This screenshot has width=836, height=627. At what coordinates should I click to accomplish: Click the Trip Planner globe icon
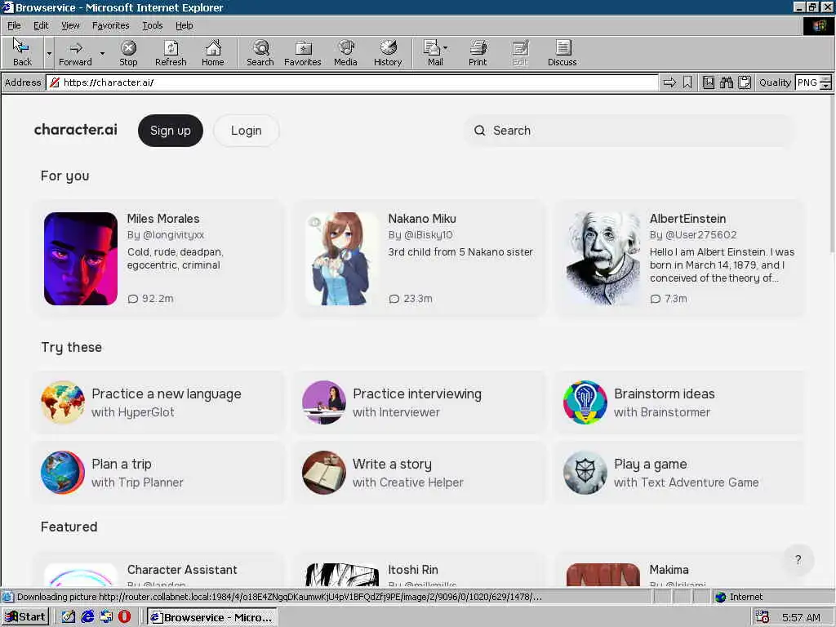coord(62,473)
